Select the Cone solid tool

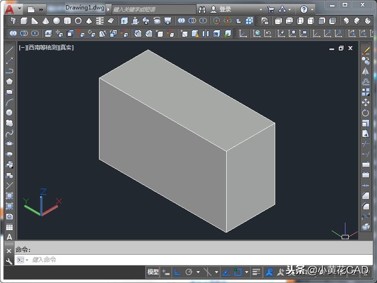[x=46, y=21]
